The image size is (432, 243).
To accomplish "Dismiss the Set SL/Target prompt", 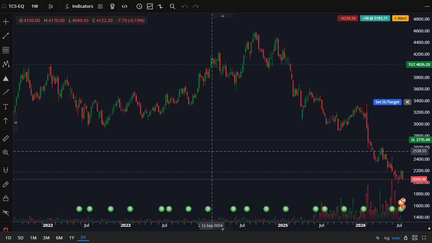I will [x=407, y=102].
